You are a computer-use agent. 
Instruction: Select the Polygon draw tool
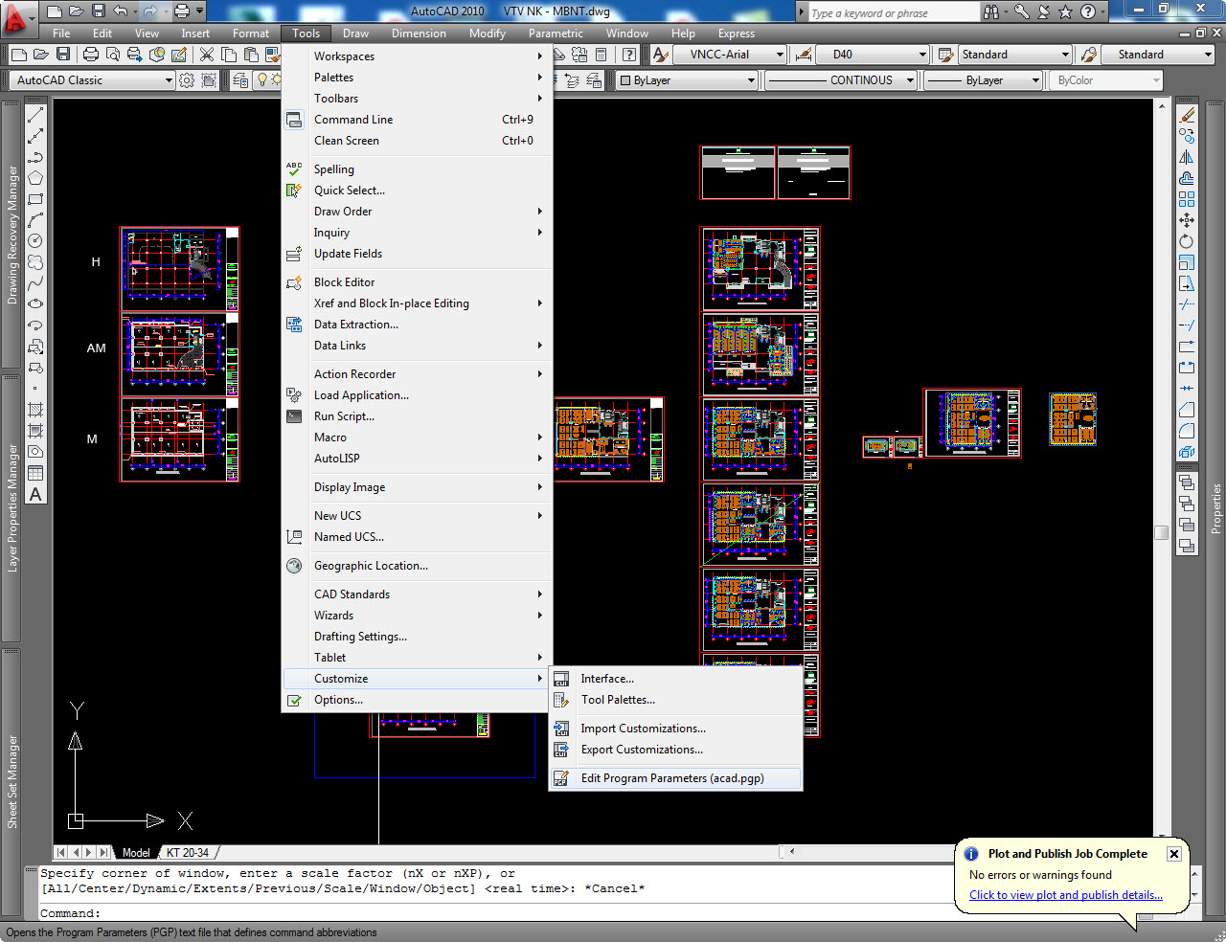[x=35, y=178]
